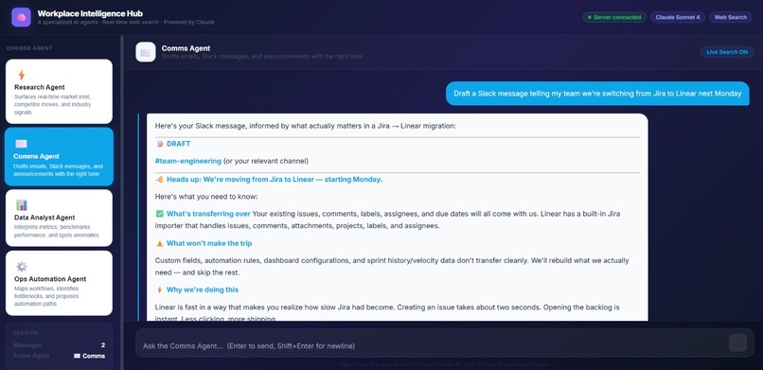Click the memo emoji beside DRAFT

pyautogui.click(x=160, y=144)
